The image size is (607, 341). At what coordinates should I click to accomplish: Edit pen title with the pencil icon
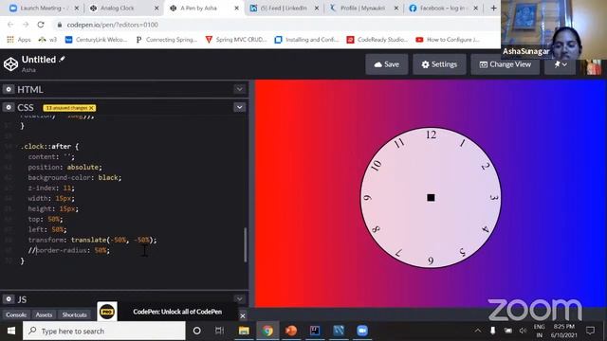62,59
